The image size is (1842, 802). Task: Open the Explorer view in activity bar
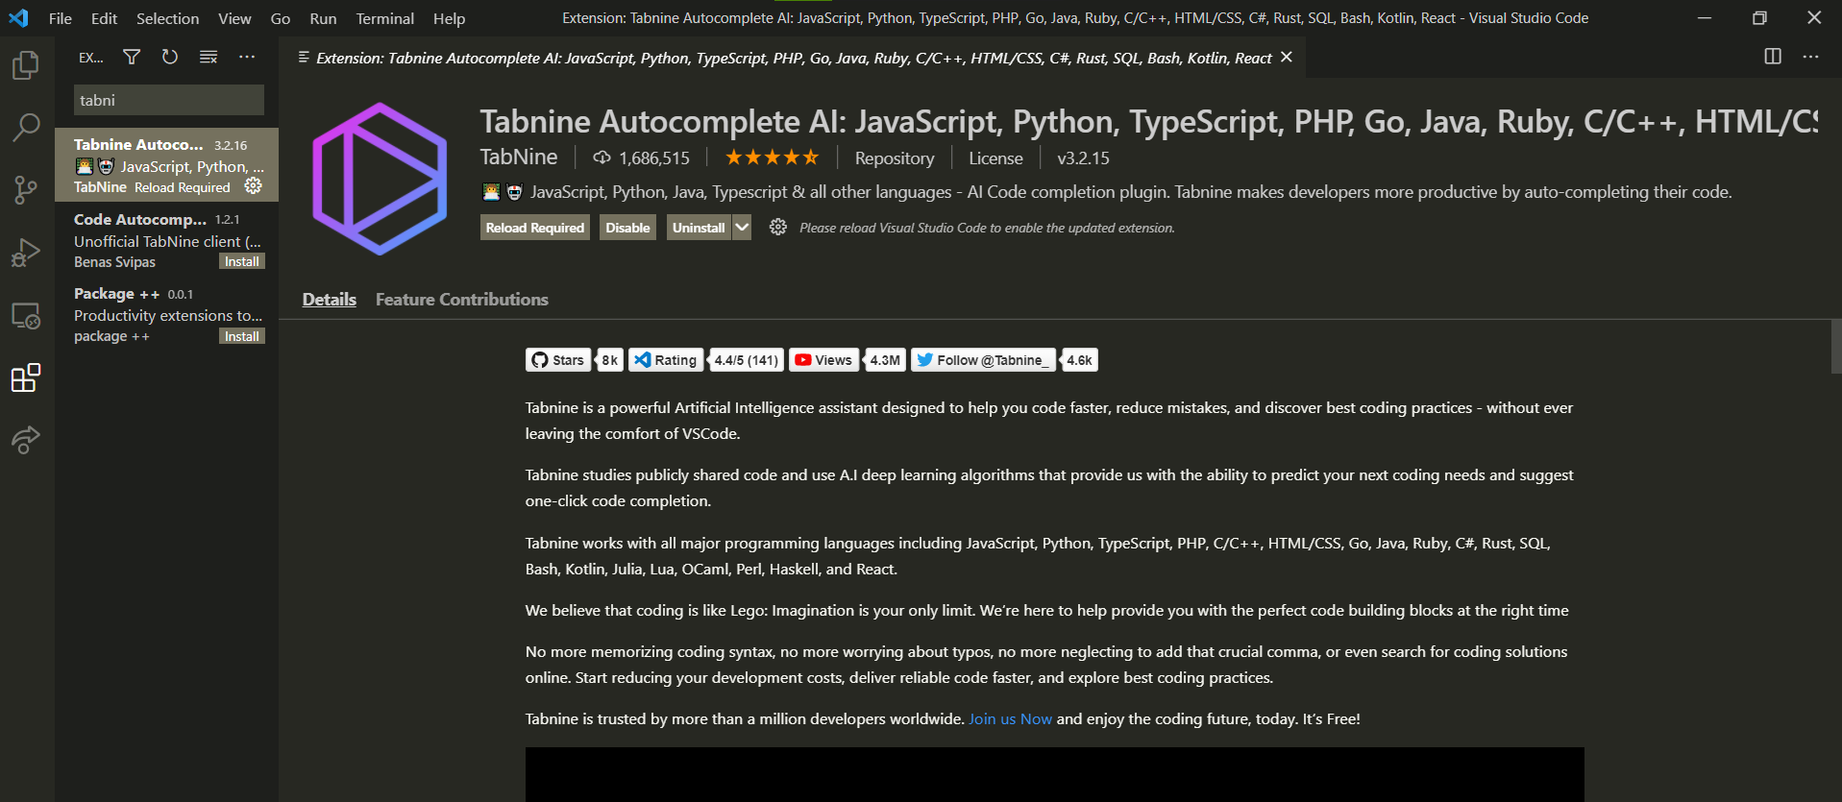(x=26, y=65)
